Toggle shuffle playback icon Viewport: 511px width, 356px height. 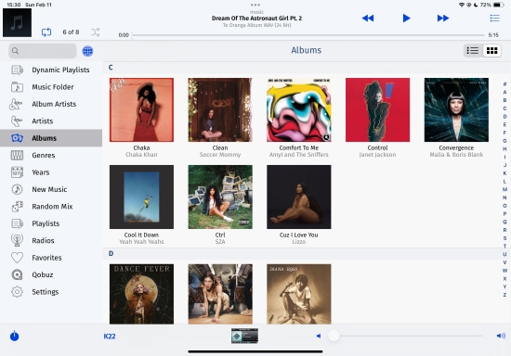[95, 32]
